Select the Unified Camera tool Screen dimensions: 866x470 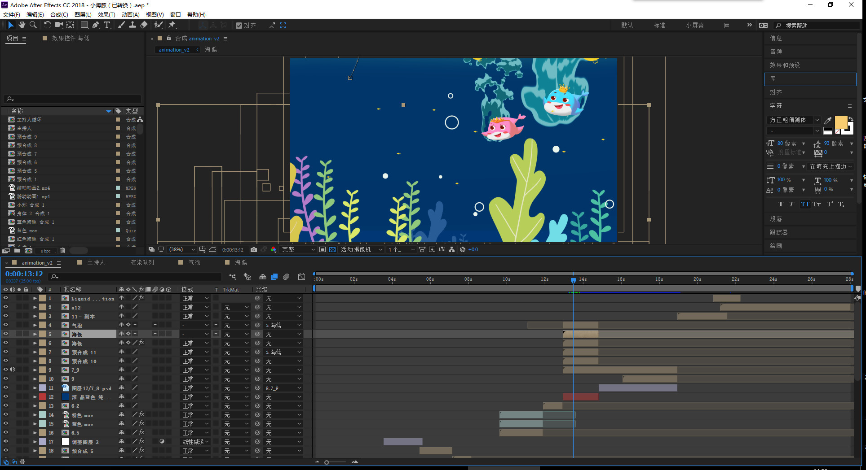[x=59, y=25]
